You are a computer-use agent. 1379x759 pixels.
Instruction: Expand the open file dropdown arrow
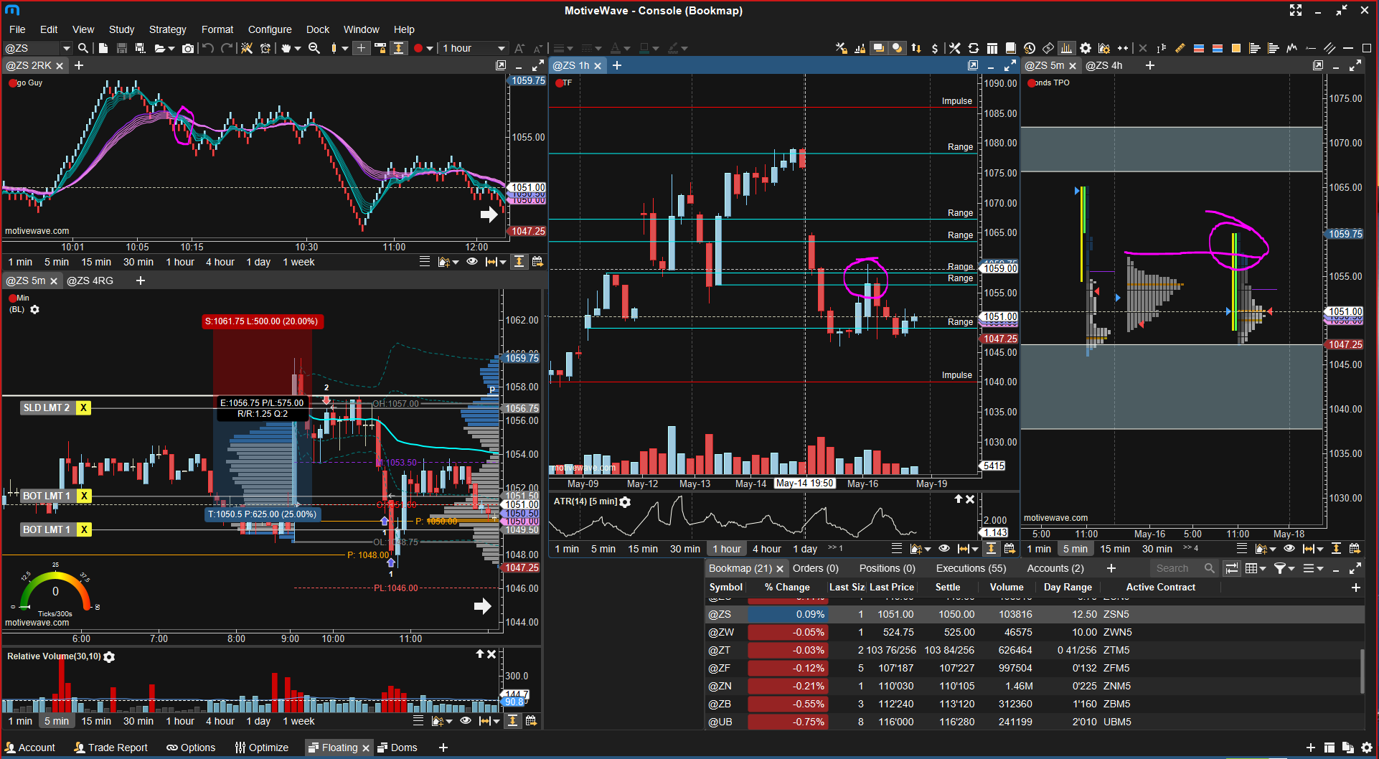pos(171,48)
